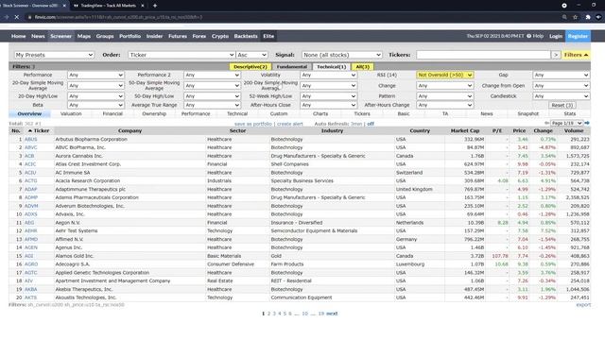Open the Home menu
The width and height of the screenshot is (605, 340).
(18, 36)
